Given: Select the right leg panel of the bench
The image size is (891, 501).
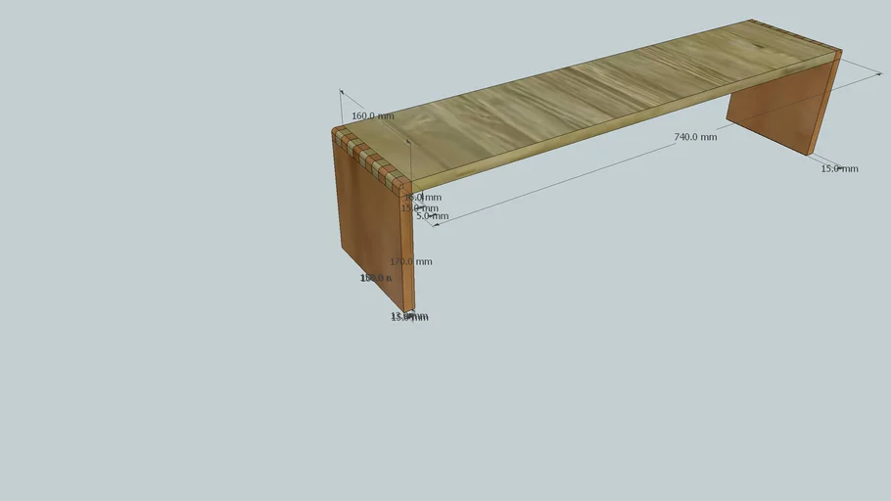Looking at the screenshot, I should pyautogui.click(x=774, y=108).
